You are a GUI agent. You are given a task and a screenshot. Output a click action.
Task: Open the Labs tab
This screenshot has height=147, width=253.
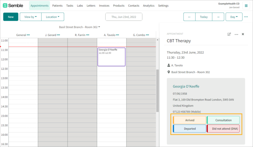80,6
